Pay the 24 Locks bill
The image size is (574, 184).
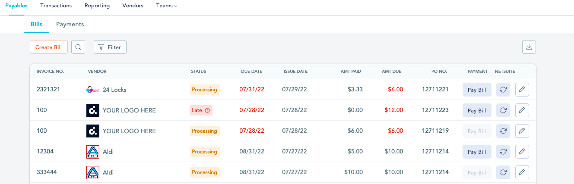(477, 90)
